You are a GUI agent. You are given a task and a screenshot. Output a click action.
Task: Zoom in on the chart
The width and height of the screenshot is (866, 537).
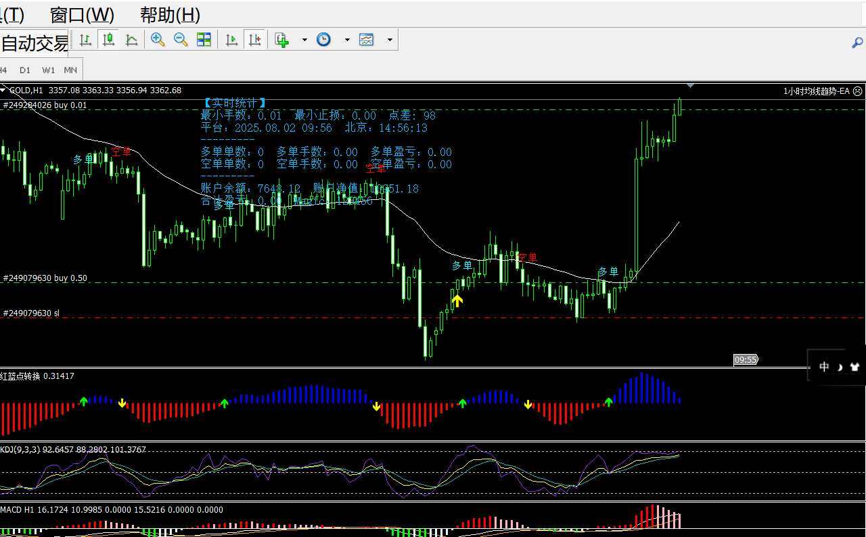[x=158, y=40]
